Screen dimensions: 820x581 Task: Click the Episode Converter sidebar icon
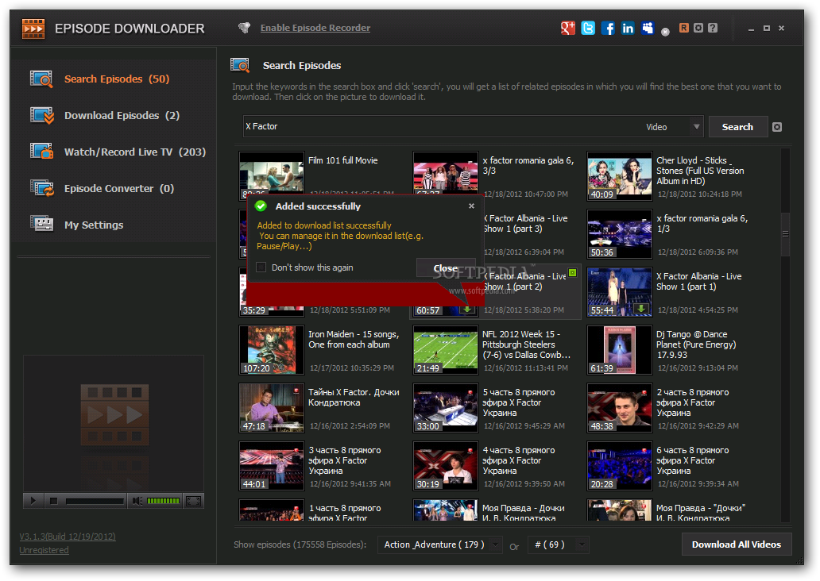coord(41,188)
